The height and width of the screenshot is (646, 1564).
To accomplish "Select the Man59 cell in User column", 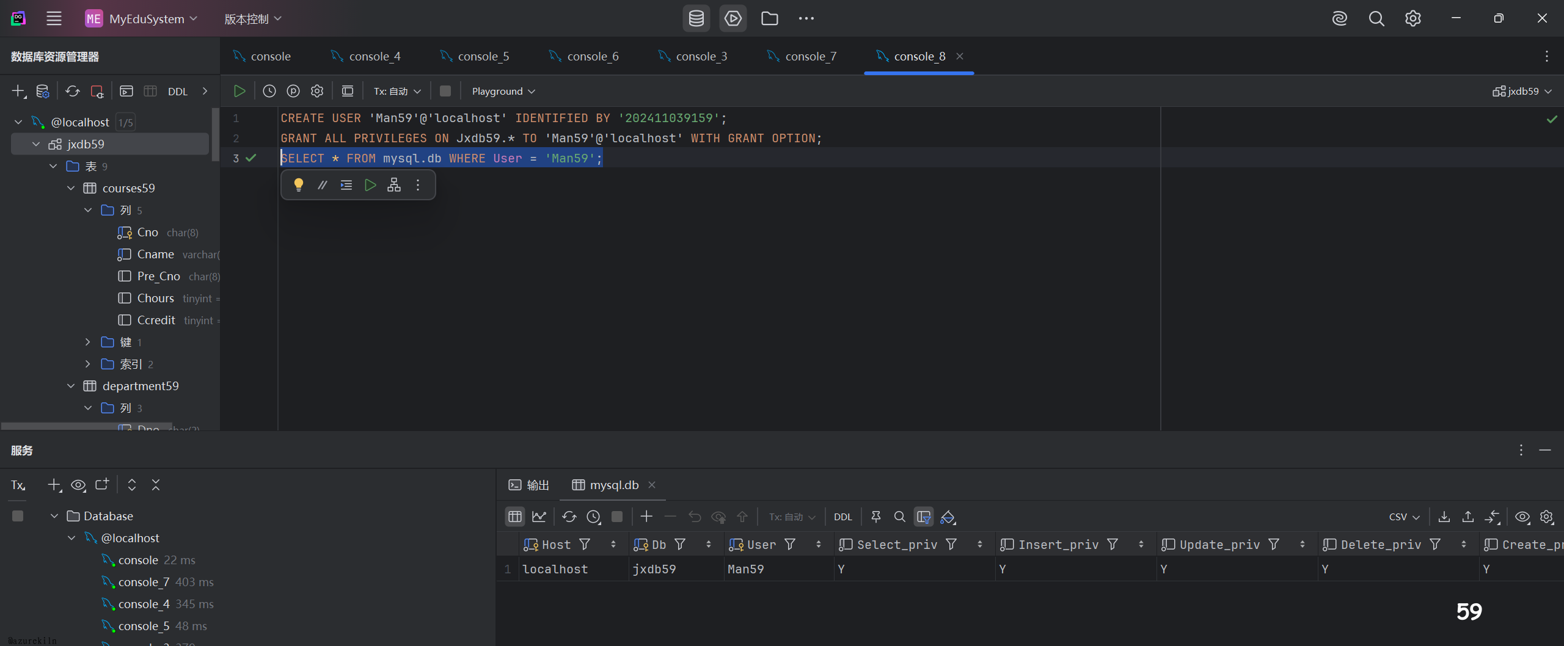I will pos(745,569).
